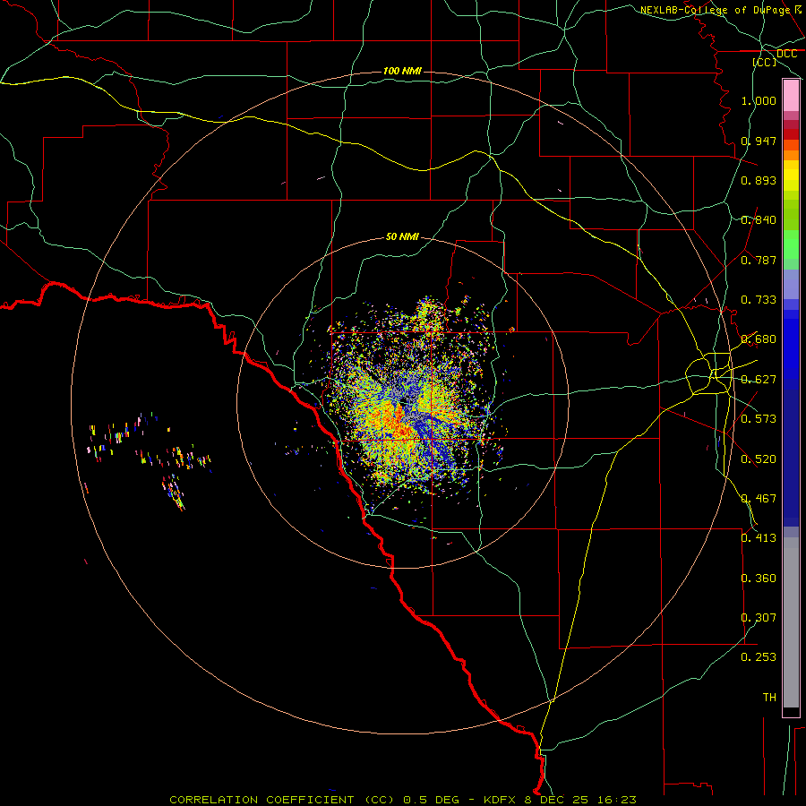
Task: Select the 0.627 scale label
Action: click(759, 380)
